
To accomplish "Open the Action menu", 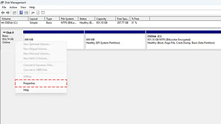I will click(x=13, y=7).
